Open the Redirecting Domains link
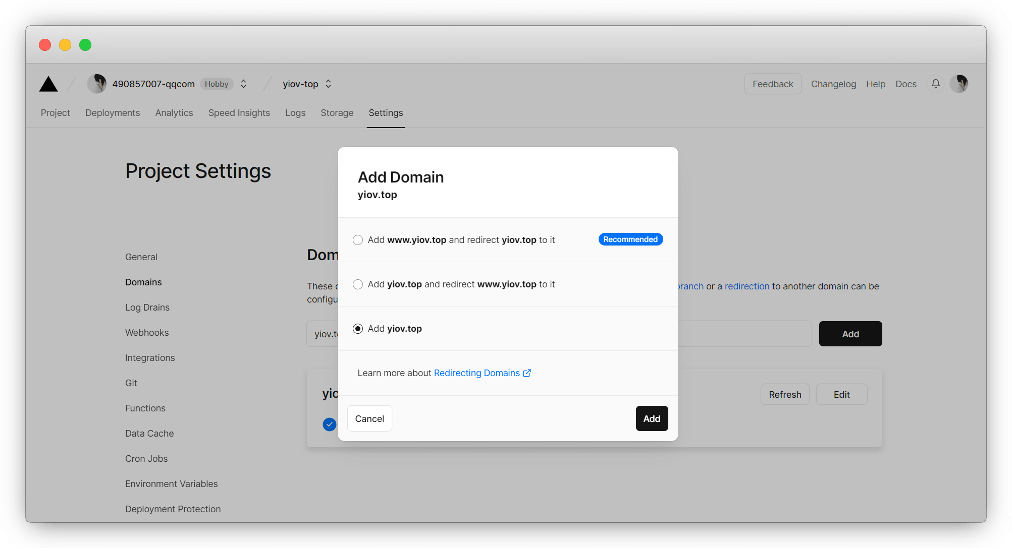1012x548 pixels. (476, 373)
